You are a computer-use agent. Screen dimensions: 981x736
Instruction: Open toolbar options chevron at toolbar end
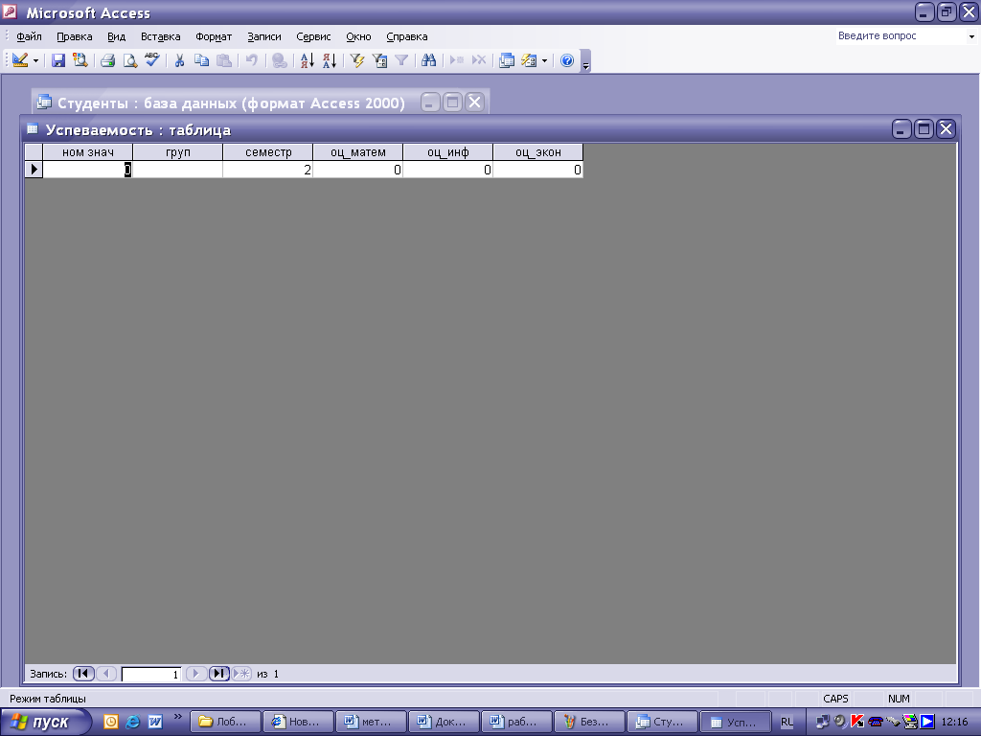(585, 61)
